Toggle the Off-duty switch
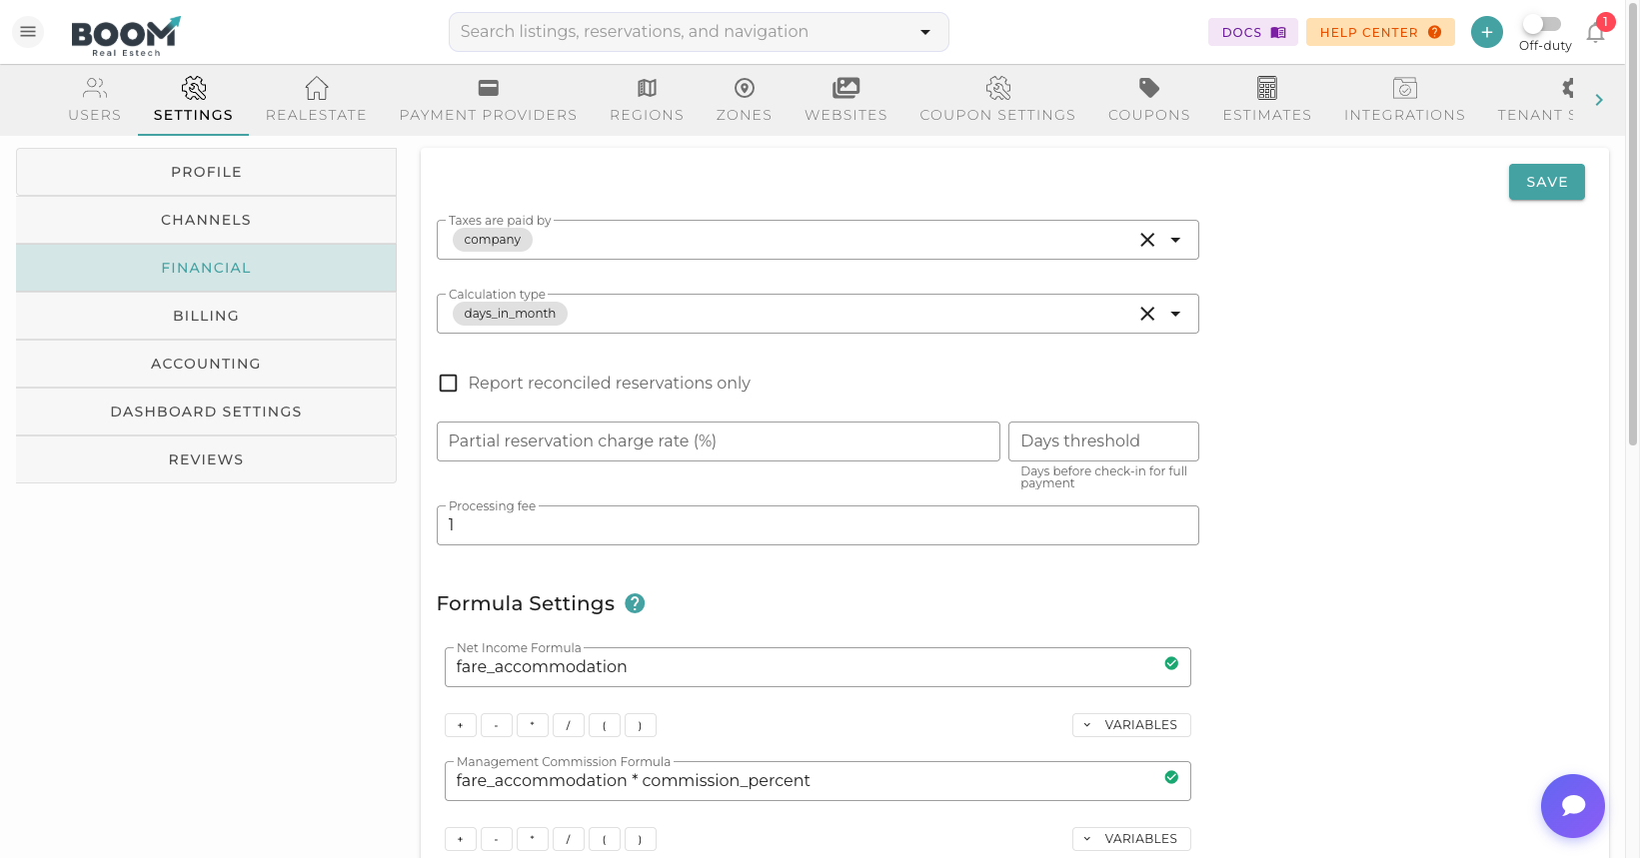This screenshot has height=858, width=1640. [x=1542, y=23]
